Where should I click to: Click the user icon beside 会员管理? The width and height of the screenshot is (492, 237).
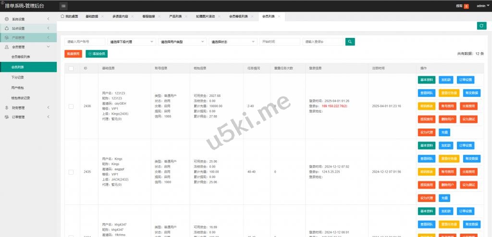coord(6,47)
